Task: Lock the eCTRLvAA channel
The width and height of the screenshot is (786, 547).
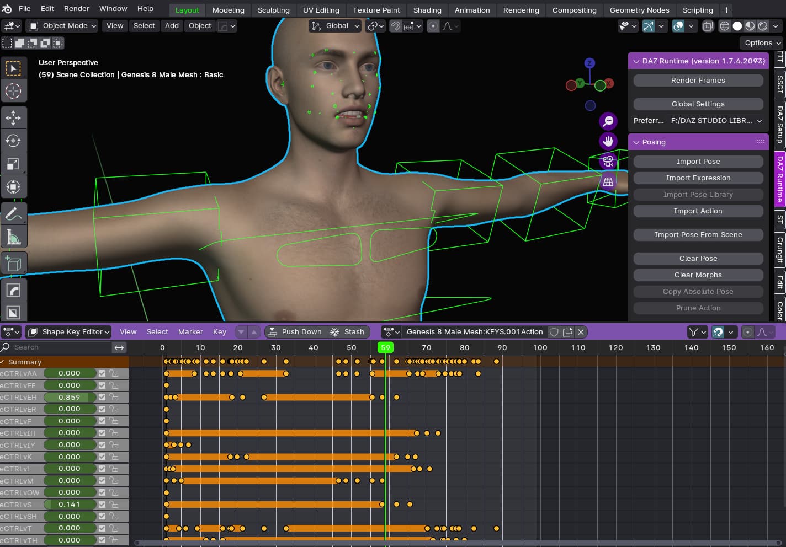Action: (114, 373)
